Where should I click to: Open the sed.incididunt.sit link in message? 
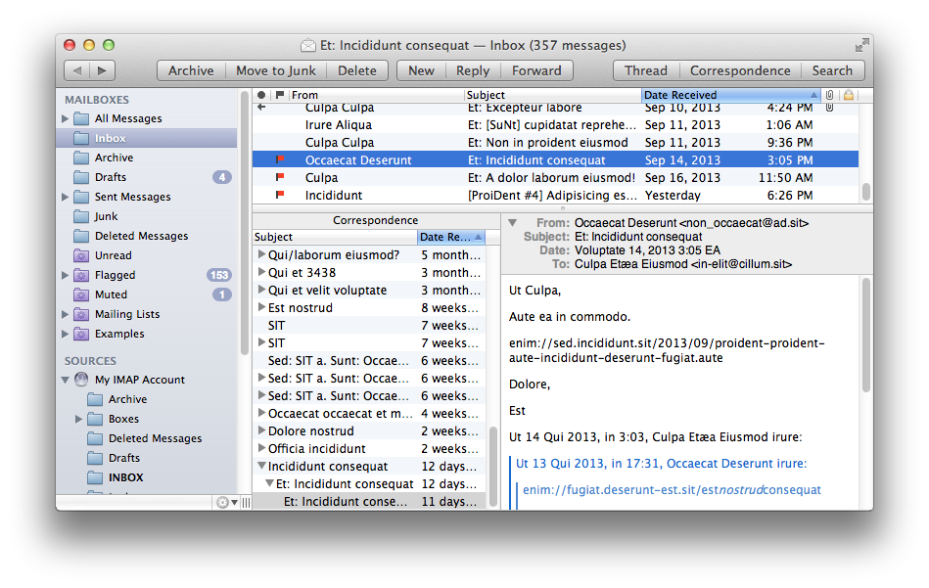[667, 351]
